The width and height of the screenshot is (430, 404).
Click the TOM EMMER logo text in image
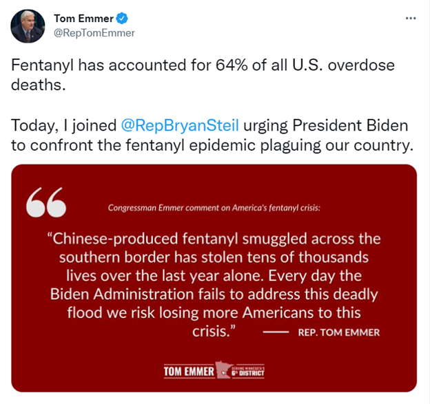point(189,372)
